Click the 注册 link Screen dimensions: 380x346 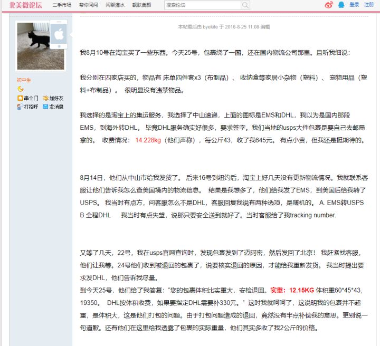click(x=369, y=5)
